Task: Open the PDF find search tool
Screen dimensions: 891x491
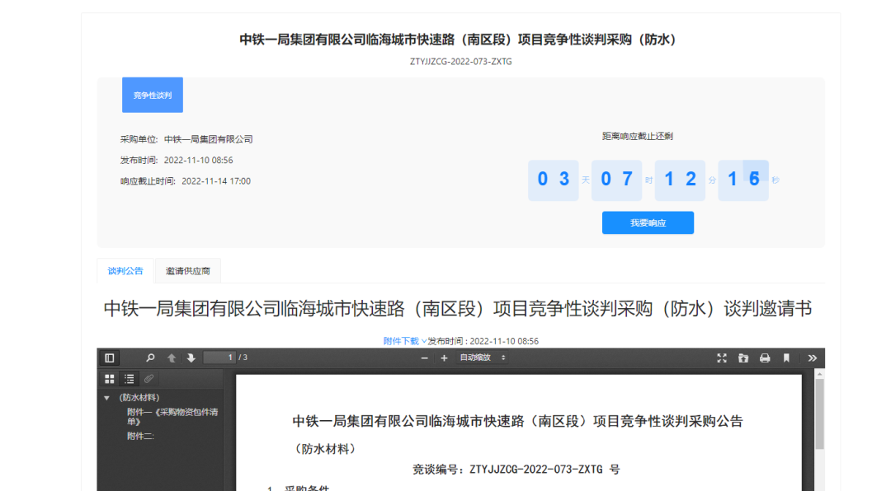Action: (x=150, y=358)
